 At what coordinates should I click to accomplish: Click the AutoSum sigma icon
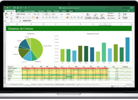tap(119, 13)
